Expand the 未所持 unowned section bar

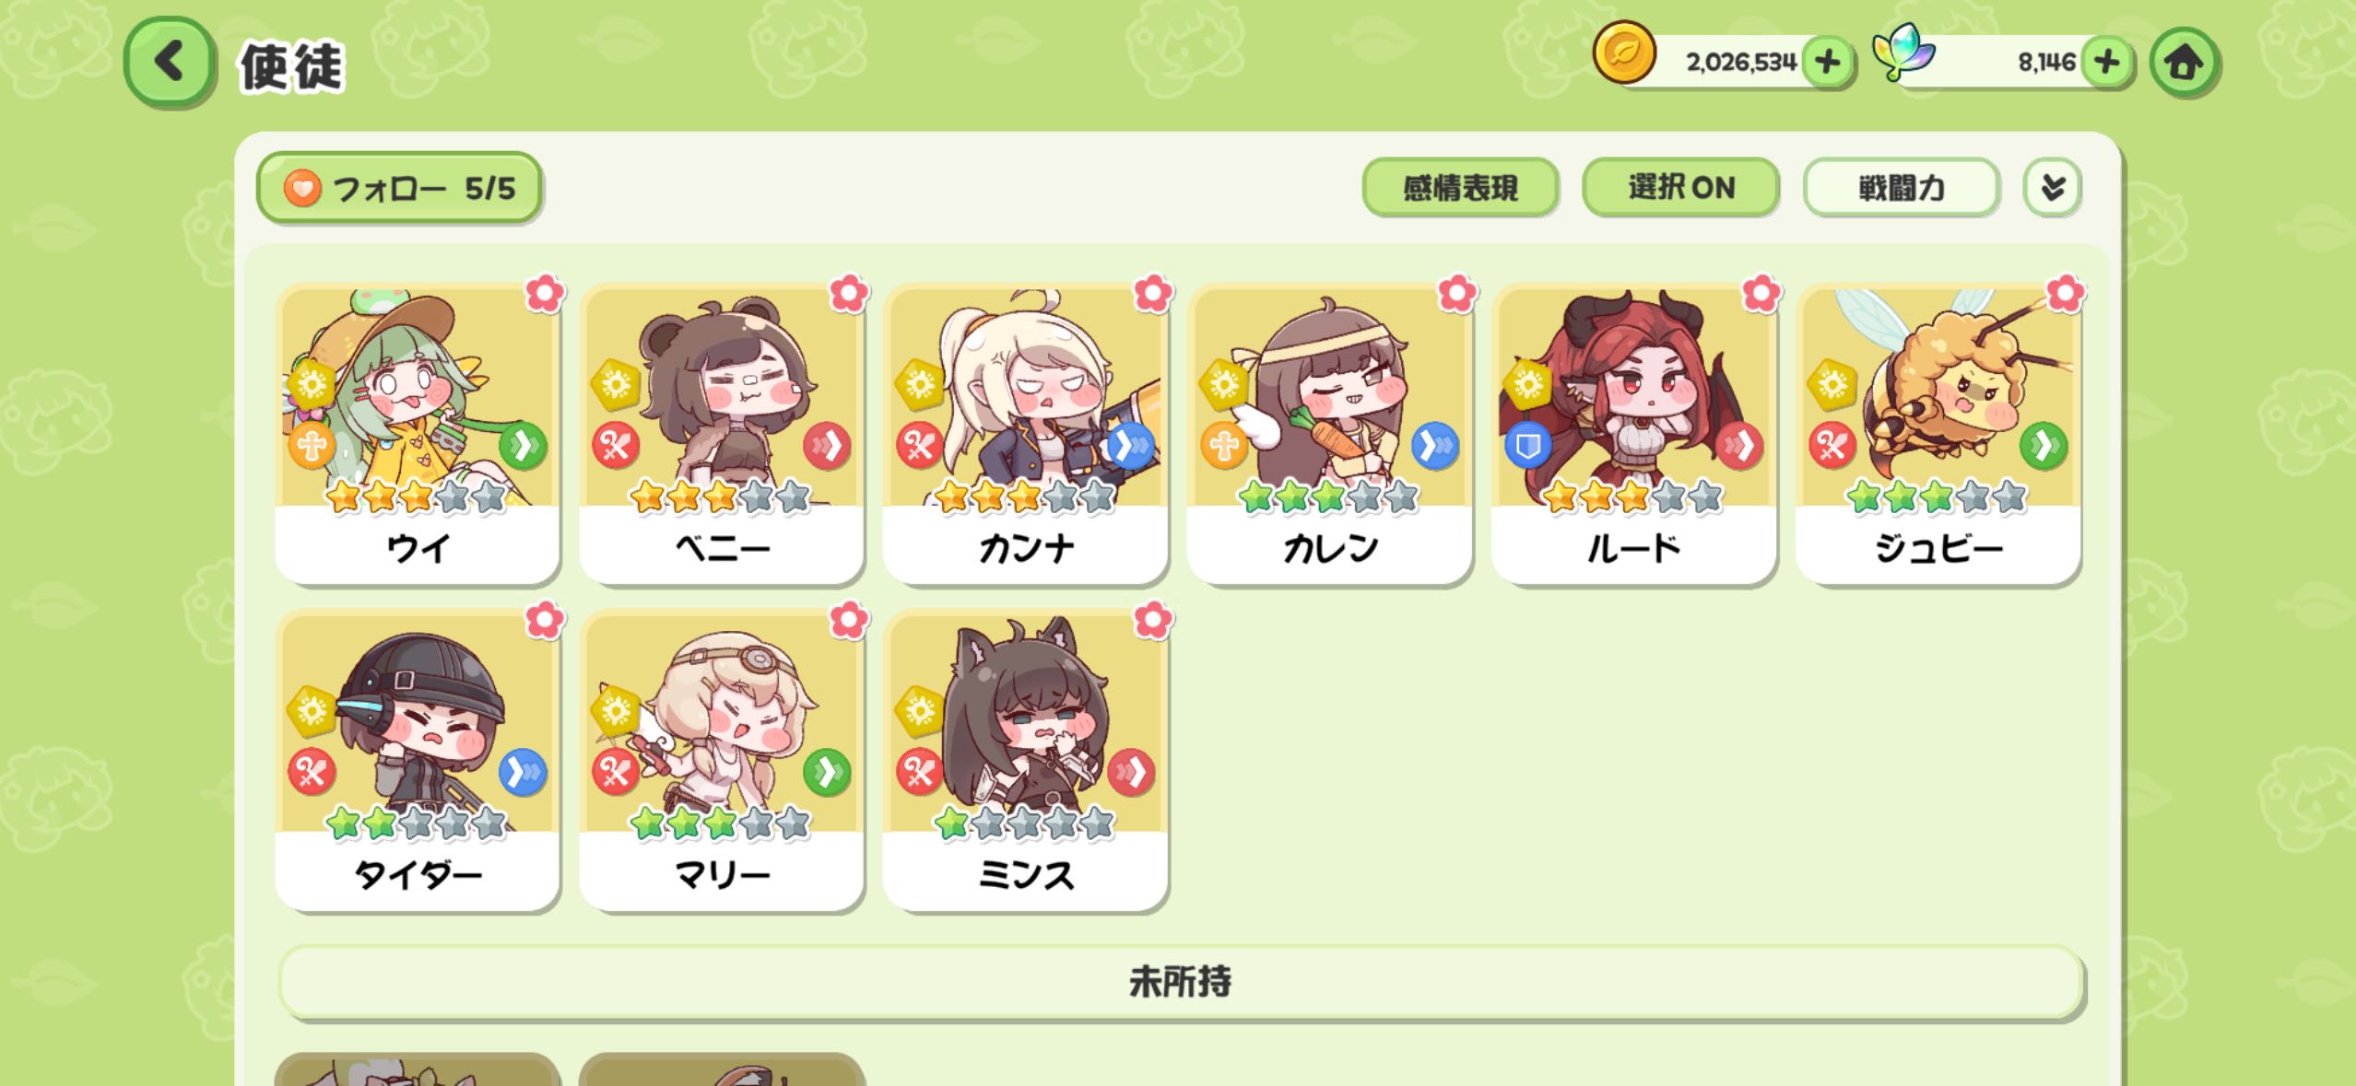1181,983
